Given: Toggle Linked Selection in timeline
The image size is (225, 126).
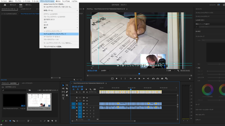Looking at the screenshot, I should (x=82, y=89).
